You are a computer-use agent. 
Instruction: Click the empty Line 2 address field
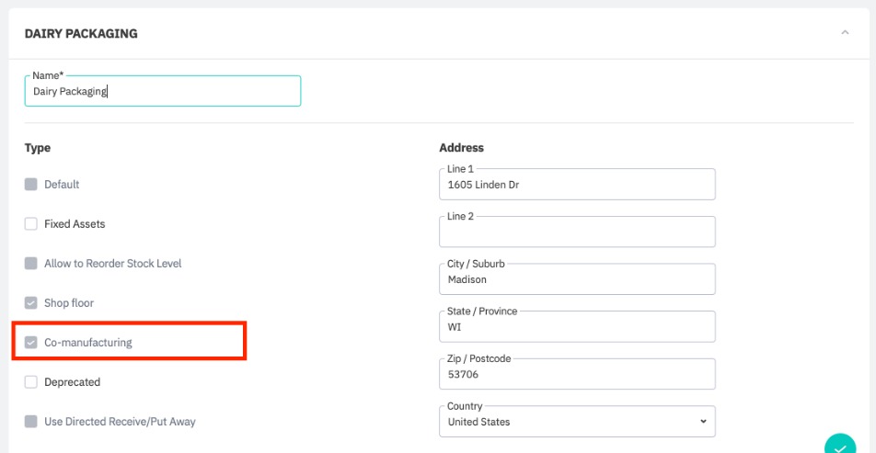(x=577, y=232)
